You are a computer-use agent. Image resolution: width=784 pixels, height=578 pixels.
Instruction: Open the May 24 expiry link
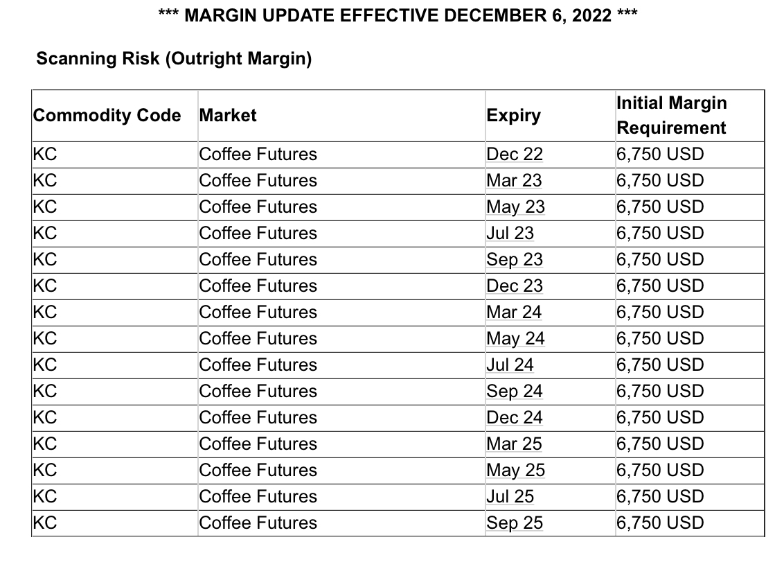click(x=515, y=338)
